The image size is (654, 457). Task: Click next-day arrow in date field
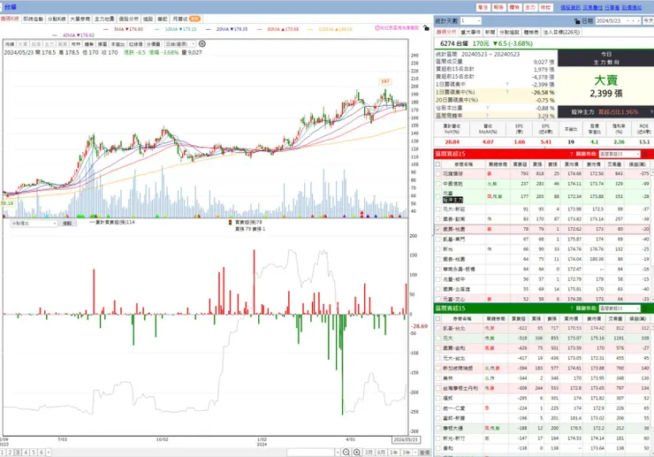(x=638, y=21)
